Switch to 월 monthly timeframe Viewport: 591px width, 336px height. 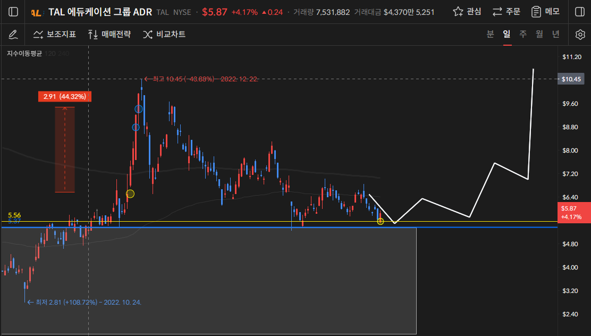pos(539,35)
